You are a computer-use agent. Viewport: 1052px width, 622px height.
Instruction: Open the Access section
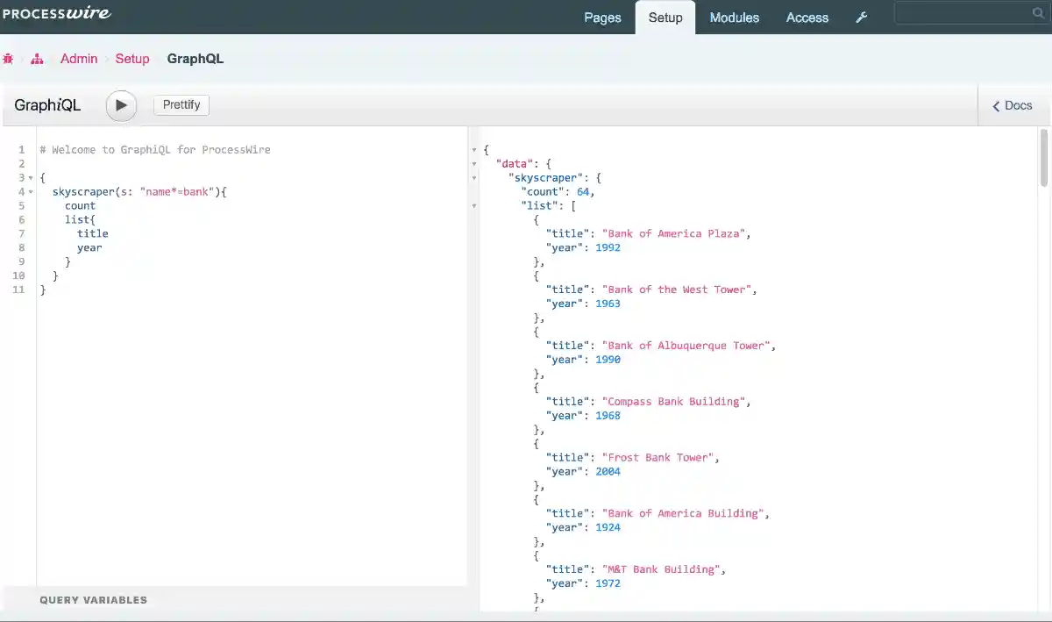point(807,18)
